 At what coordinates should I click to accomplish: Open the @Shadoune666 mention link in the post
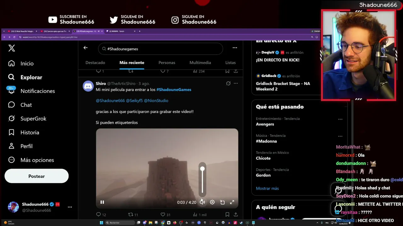[110, 101]
